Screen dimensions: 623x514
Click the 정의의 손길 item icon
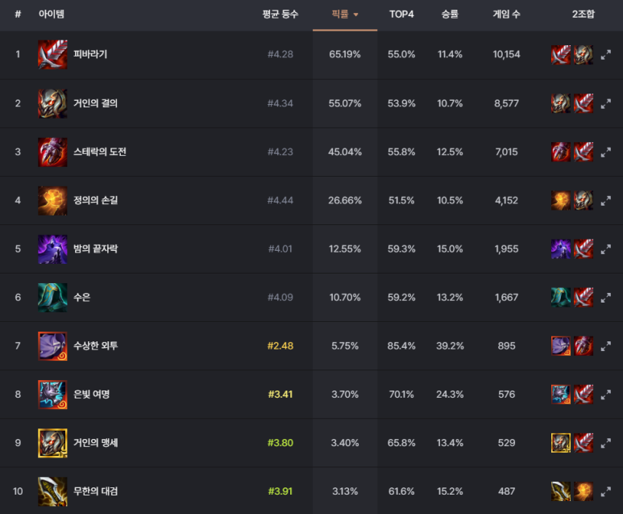[x=52, y=200]
